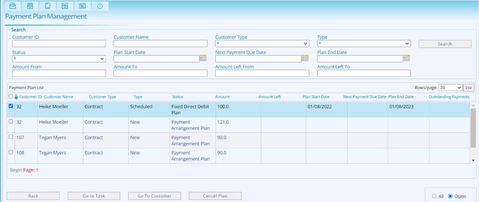Screen dimensions: 479x202
Task: Open the Customer Type dropdown
Action: click(262, 44)
